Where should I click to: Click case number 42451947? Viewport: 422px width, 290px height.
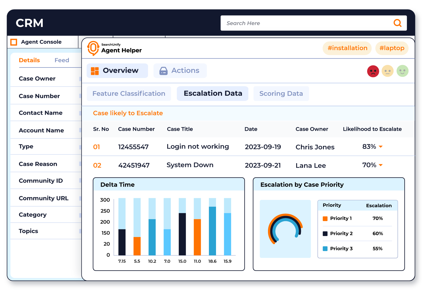pyautogui.click(x=134, y=165)
